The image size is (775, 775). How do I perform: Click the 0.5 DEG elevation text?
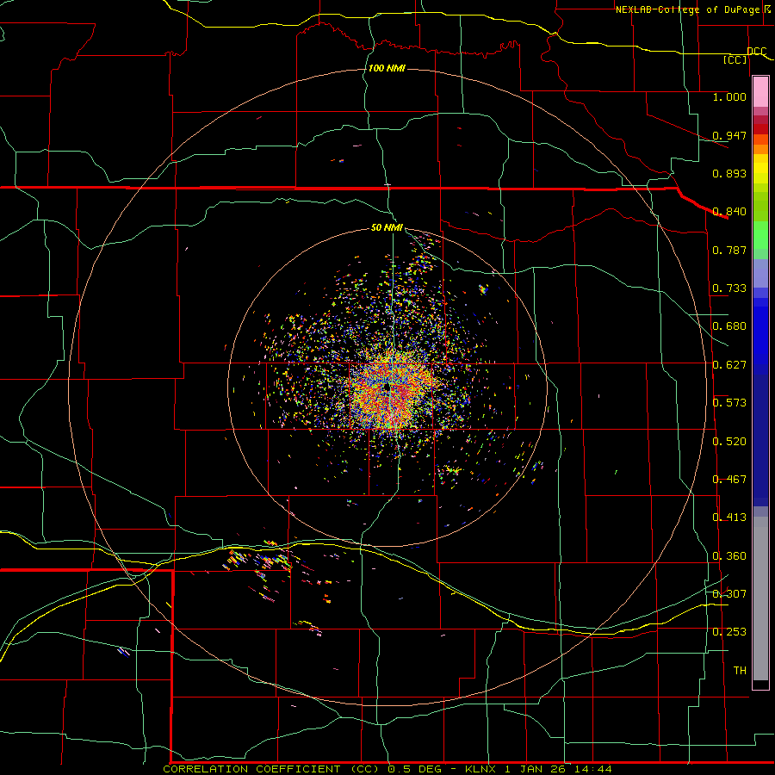coord(414,769)
